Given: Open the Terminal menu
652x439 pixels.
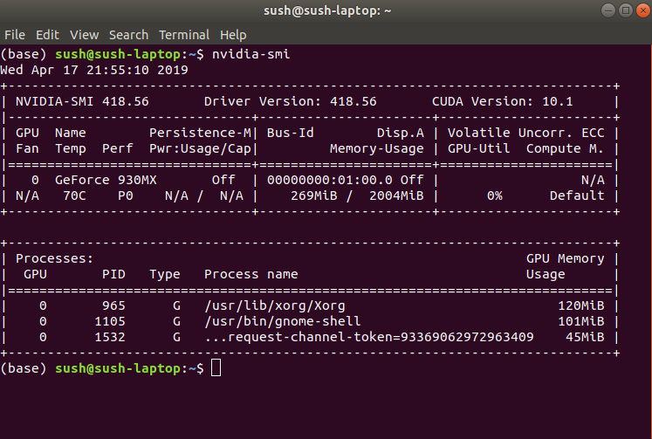Looking at the screenshot, I should coord(184,35).
